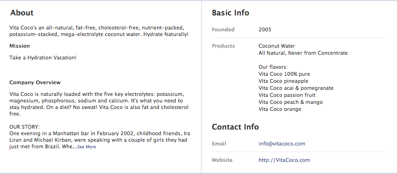Click the 'Vita Coco pineapple' flavor line

tap(283, 81)
